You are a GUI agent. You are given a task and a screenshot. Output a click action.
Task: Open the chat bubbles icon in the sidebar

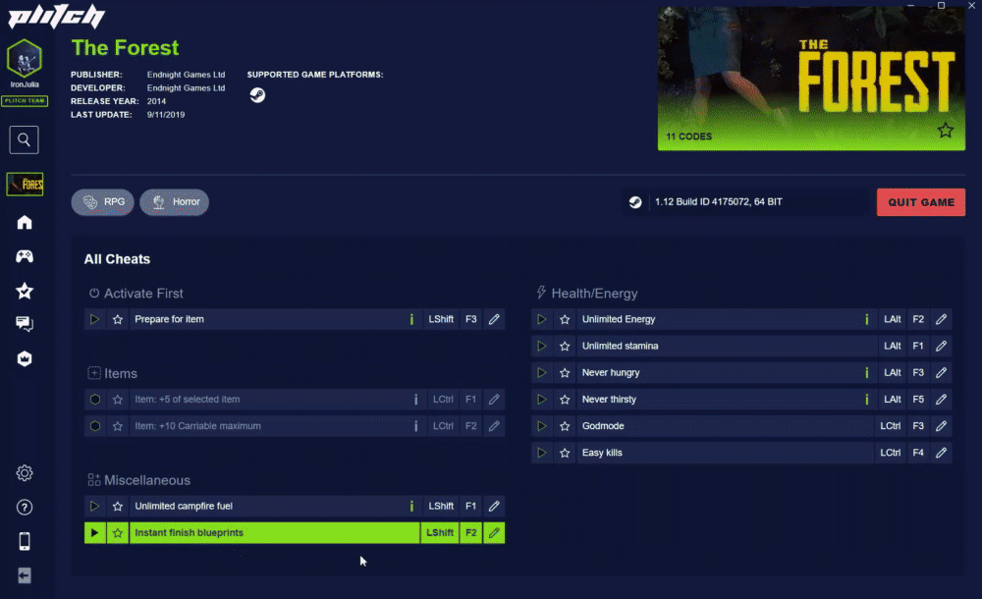(x=25, y=324)
